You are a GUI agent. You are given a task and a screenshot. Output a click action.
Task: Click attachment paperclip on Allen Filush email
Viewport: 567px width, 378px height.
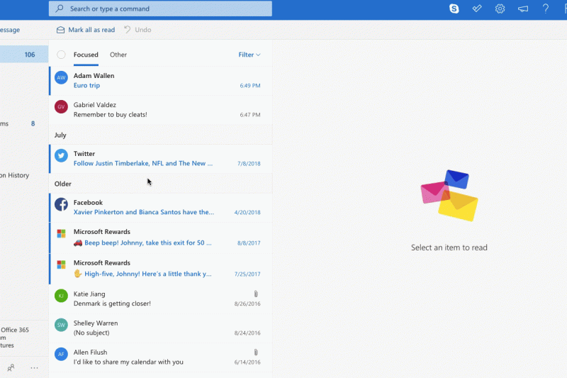[256, 352]
